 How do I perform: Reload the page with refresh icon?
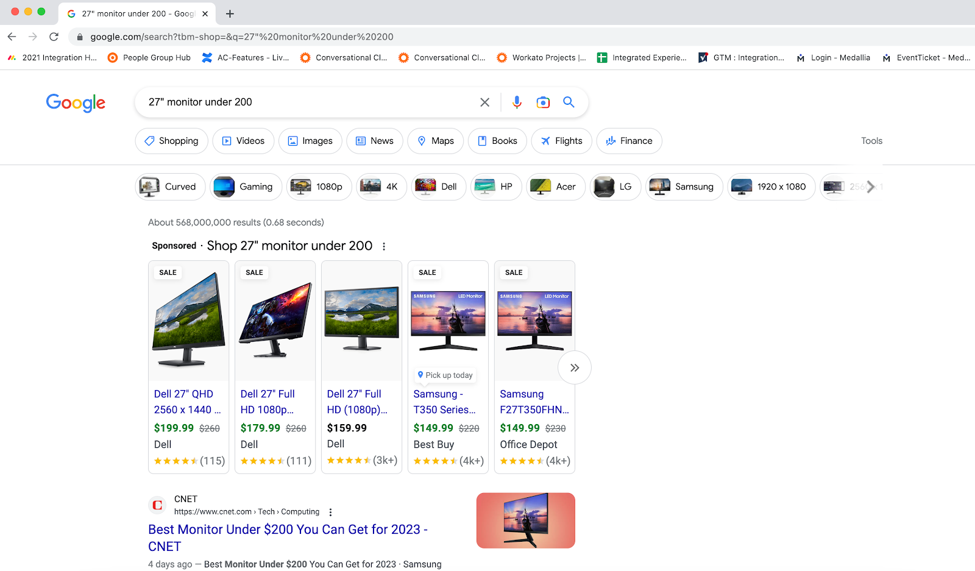click(x=54, y=37)
